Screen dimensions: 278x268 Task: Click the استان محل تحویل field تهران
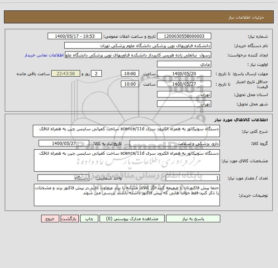click(x=184, y=95)
